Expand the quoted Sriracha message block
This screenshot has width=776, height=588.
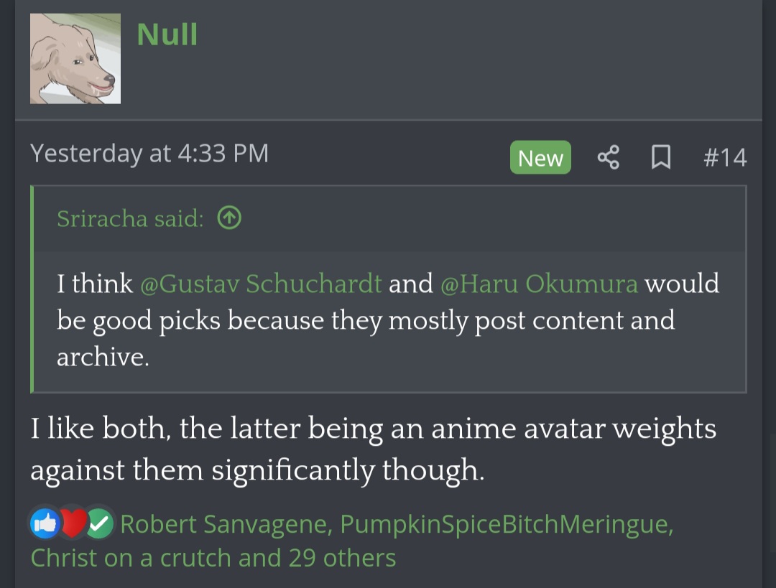click(x=388, y=320)
